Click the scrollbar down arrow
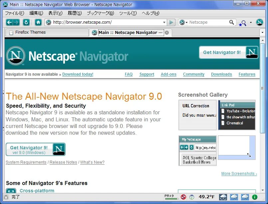Viewport: 268px width, 204px height. [262, 190]
